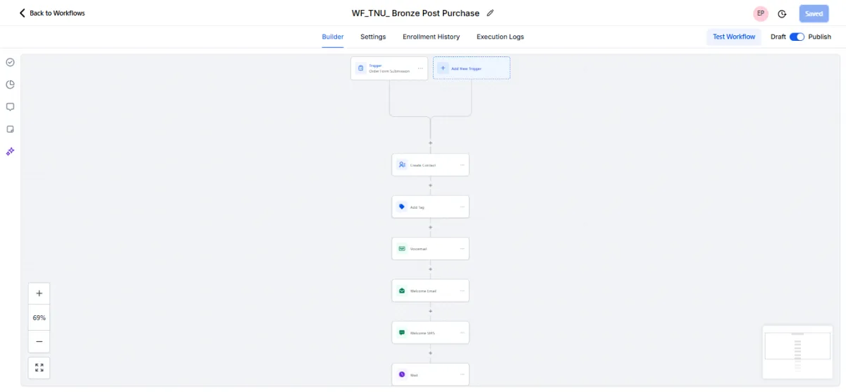The image size is (846, 392).
Task: Open the pie chart stats icon
Action: (11, 85)
